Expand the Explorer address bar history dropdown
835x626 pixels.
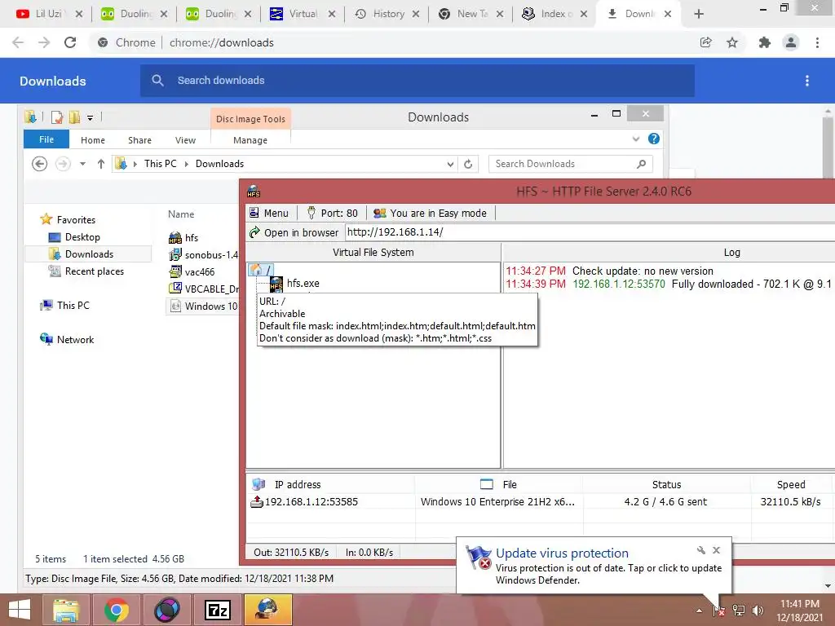click(450, 164)
